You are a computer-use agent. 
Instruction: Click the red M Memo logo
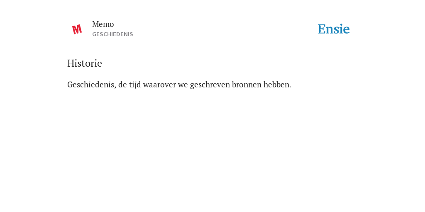point(77,29)
